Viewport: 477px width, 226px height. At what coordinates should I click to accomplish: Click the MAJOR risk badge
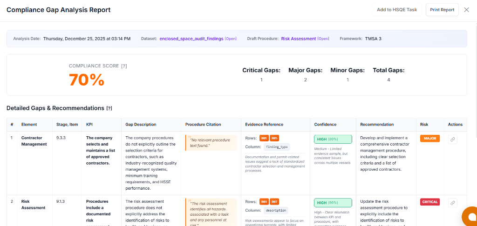429,139
